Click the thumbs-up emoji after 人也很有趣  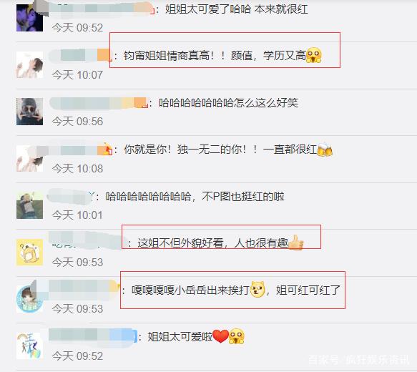[x=295, y=243]
